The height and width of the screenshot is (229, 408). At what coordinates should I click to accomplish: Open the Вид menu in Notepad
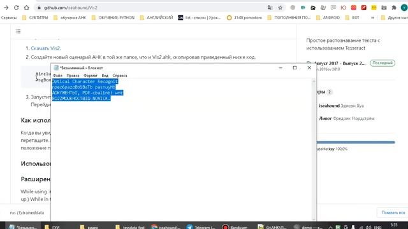105,76
